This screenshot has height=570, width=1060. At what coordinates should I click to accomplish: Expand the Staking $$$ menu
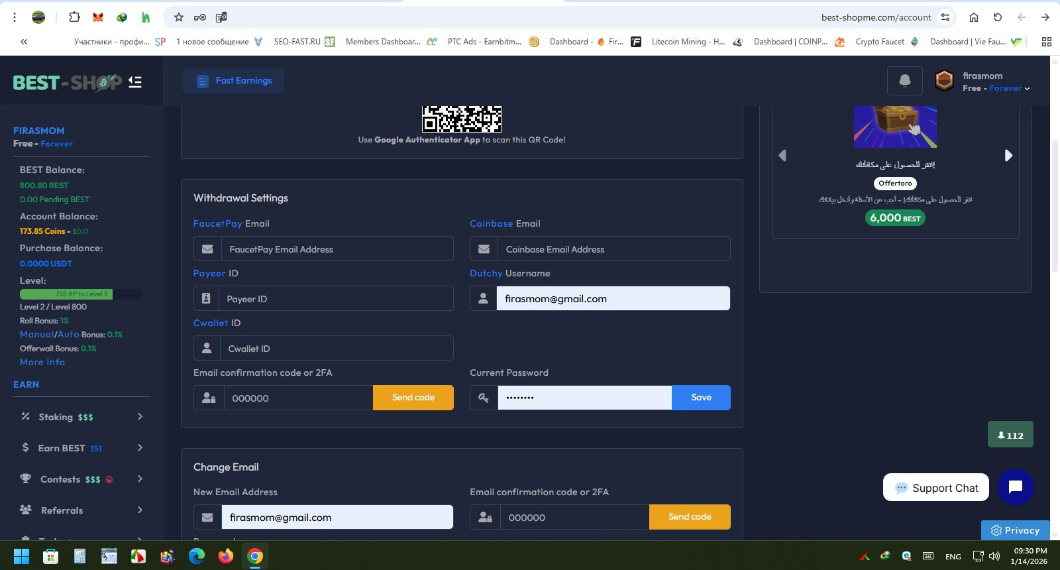[81, 417]
